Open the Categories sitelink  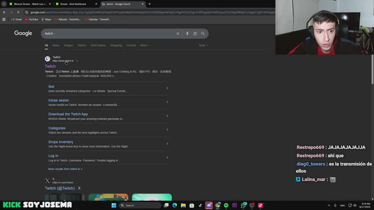click(x=57, y=128)
